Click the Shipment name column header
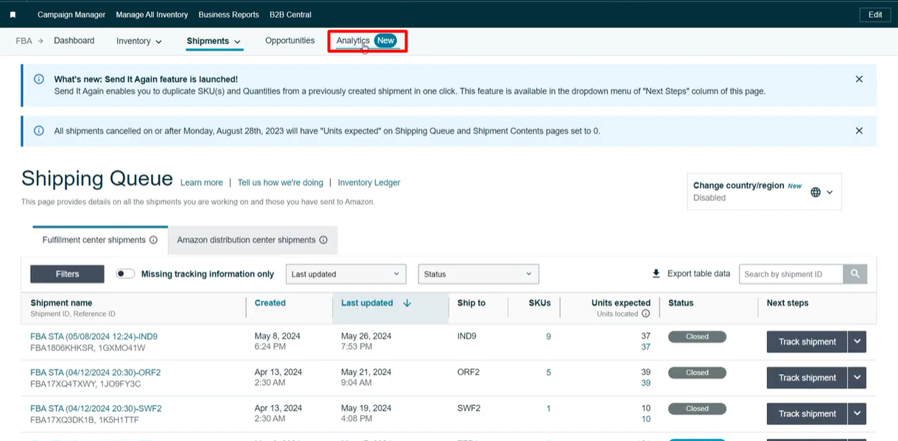 pos(61,303)
